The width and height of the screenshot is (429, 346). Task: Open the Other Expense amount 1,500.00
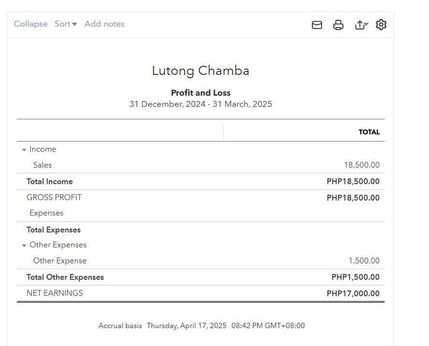[364, 261]
